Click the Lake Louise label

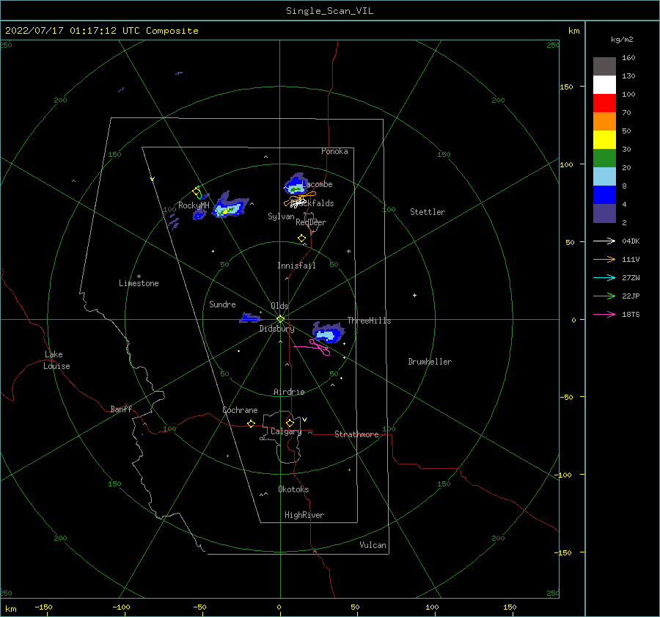56,360
